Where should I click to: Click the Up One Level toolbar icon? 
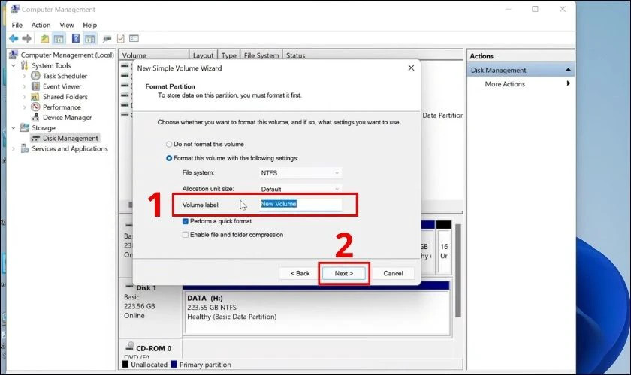tap(45, 39)
